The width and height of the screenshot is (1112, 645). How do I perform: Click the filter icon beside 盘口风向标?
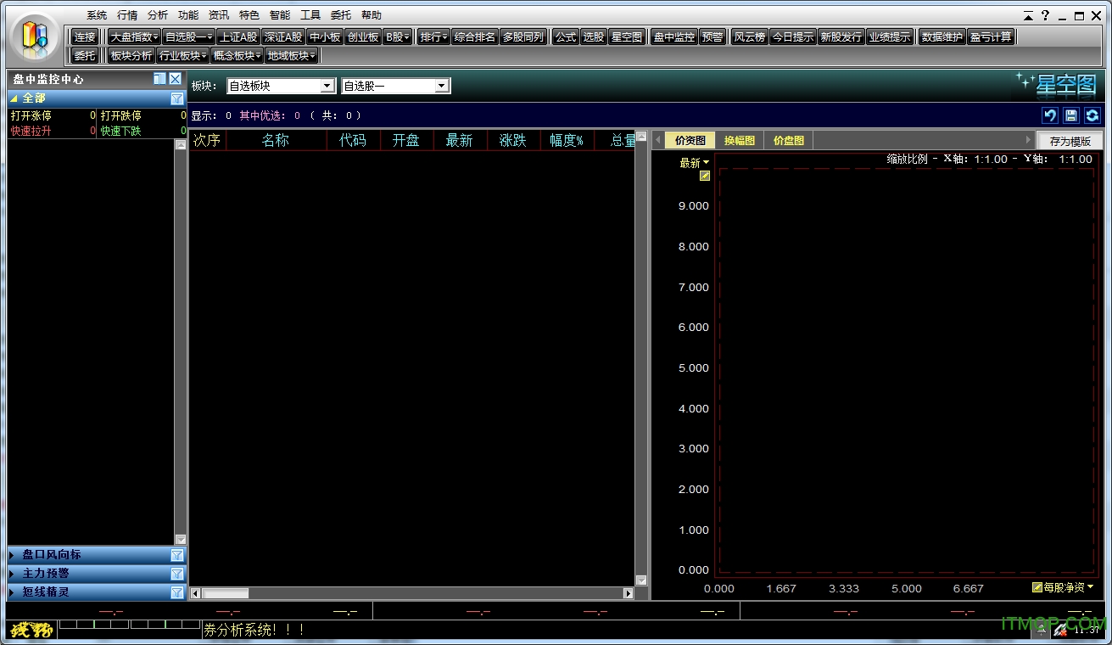pos(176,555)
